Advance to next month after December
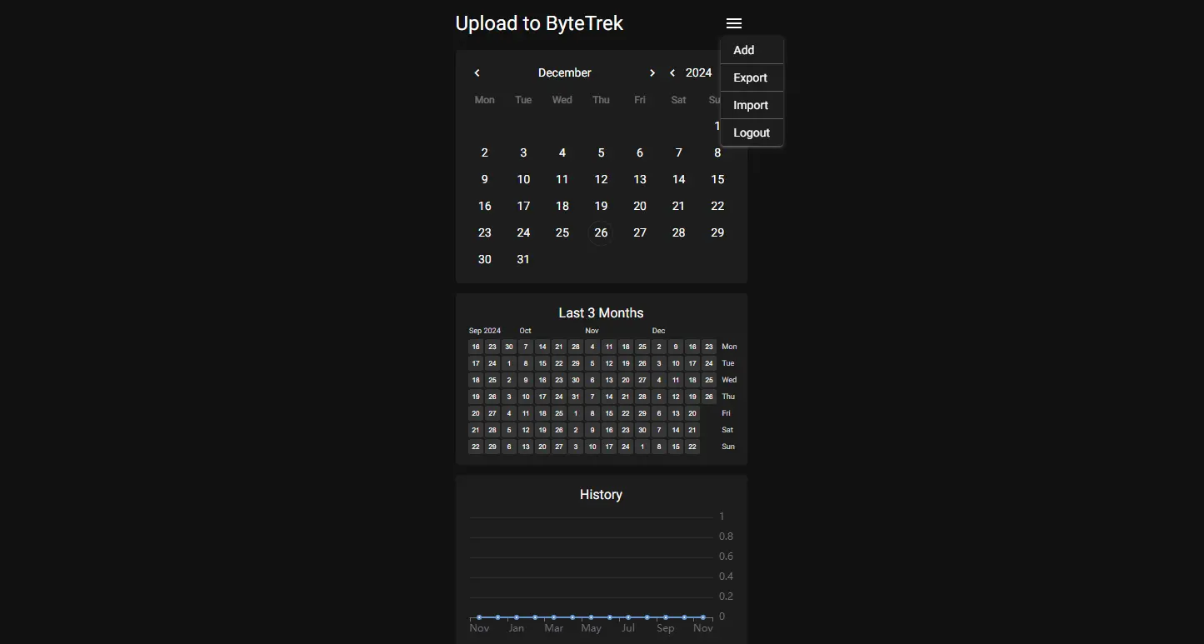The height and width of the screenshot is (644, 1204). click(652, 73)
